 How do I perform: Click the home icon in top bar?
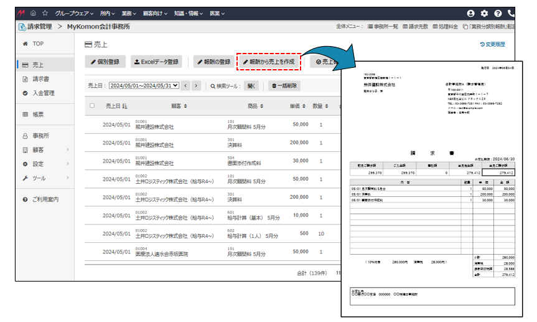pos(33,13)
